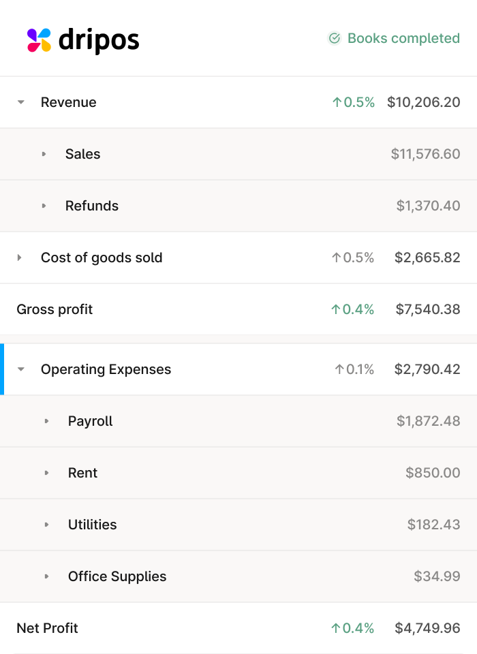Expand the Payroll row
Screen dimensions: 477x654
[x=47, y=421]
